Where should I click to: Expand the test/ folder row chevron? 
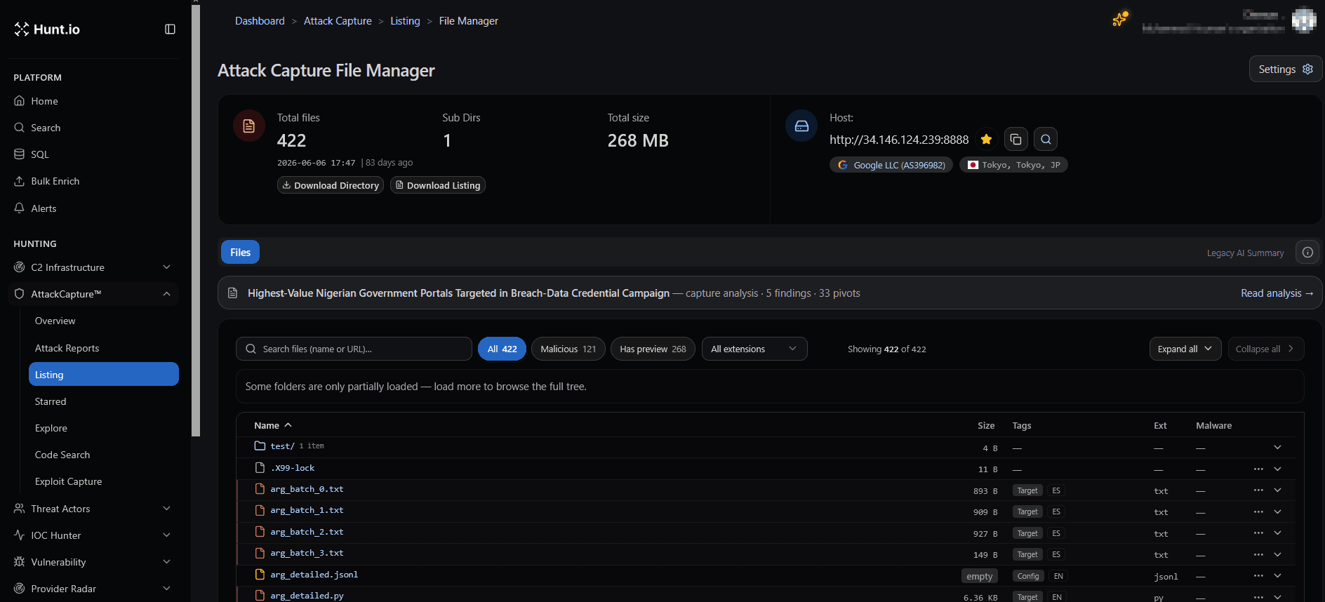pyautogui.click(x=1277, y=447)
